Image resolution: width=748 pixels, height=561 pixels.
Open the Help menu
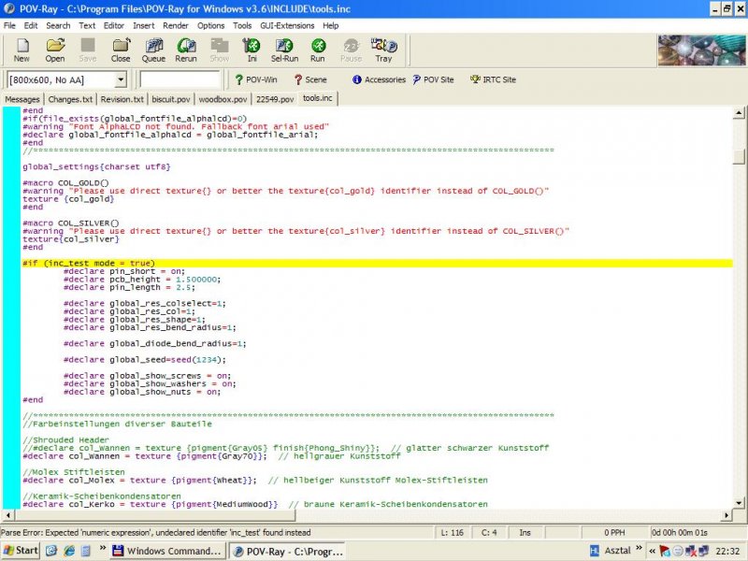coord(331,26)
